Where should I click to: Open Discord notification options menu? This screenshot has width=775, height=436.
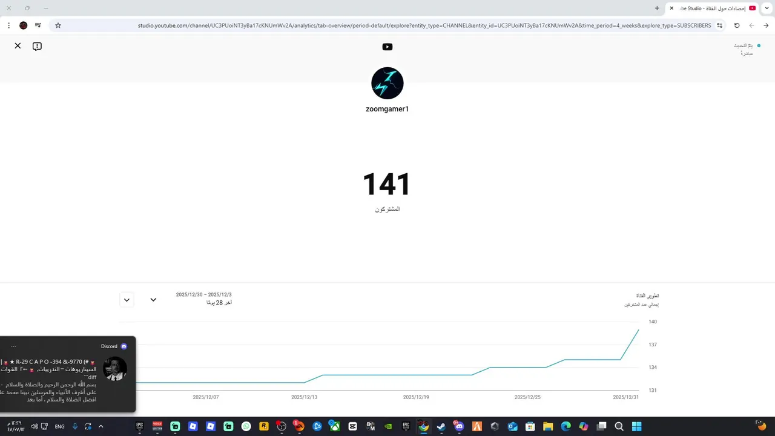click(x=13, y=346)
